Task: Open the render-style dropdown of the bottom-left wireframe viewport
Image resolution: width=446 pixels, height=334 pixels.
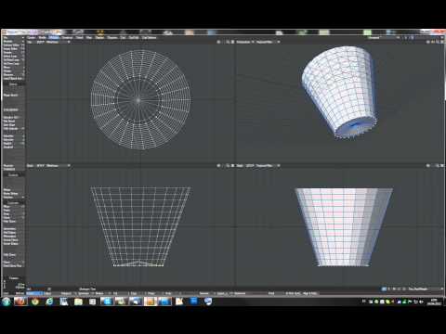Action: (x=57, y=166)
